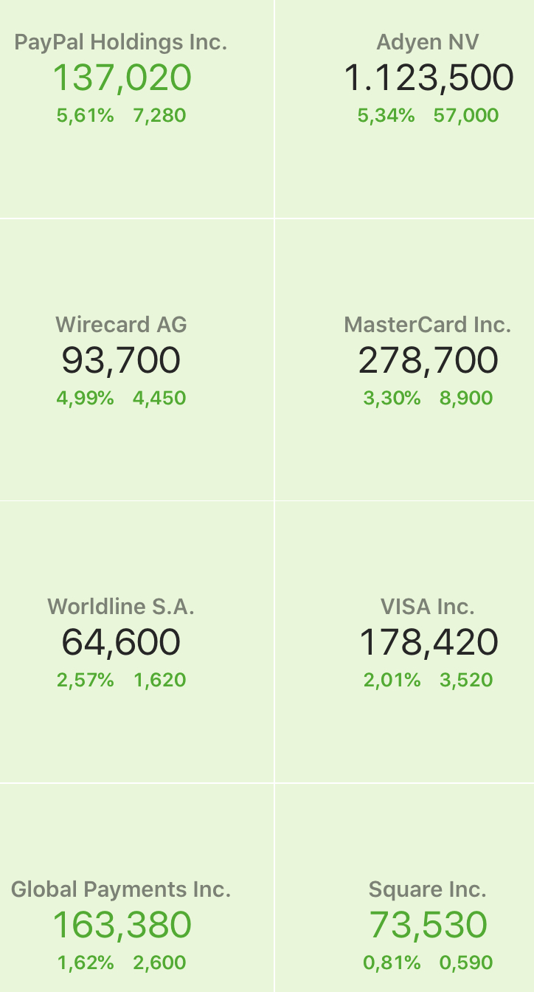Screen dimensions: 534x992
Task: Open the Global Payments Inc. name
Action: [x=121, y=889]
